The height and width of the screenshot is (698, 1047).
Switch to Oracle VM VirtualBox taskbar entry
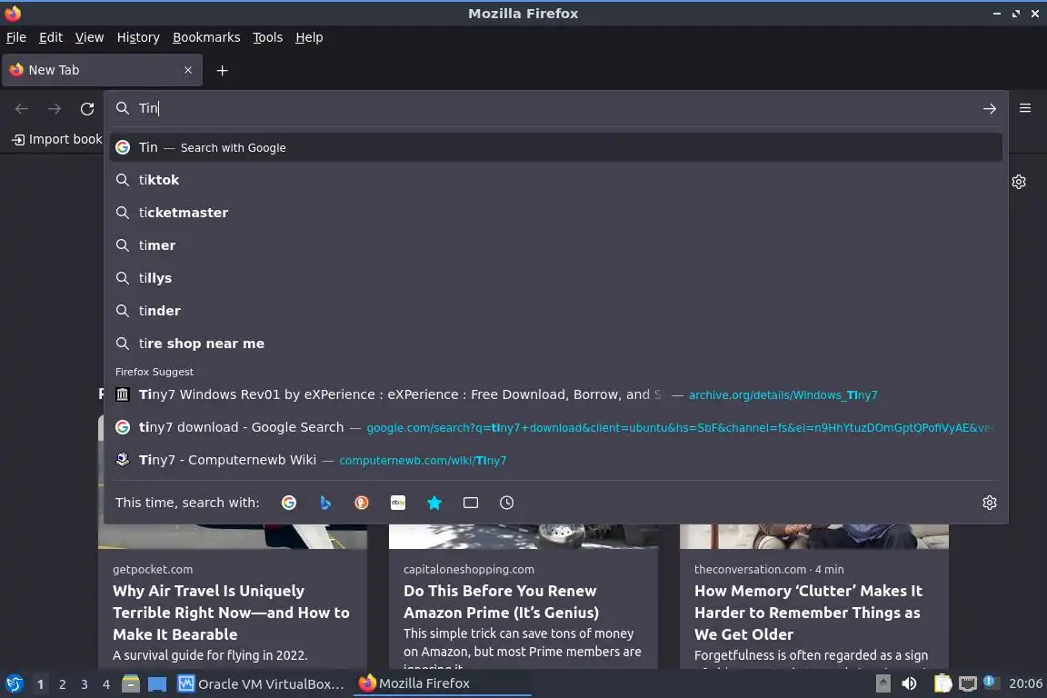click(261, 683)
